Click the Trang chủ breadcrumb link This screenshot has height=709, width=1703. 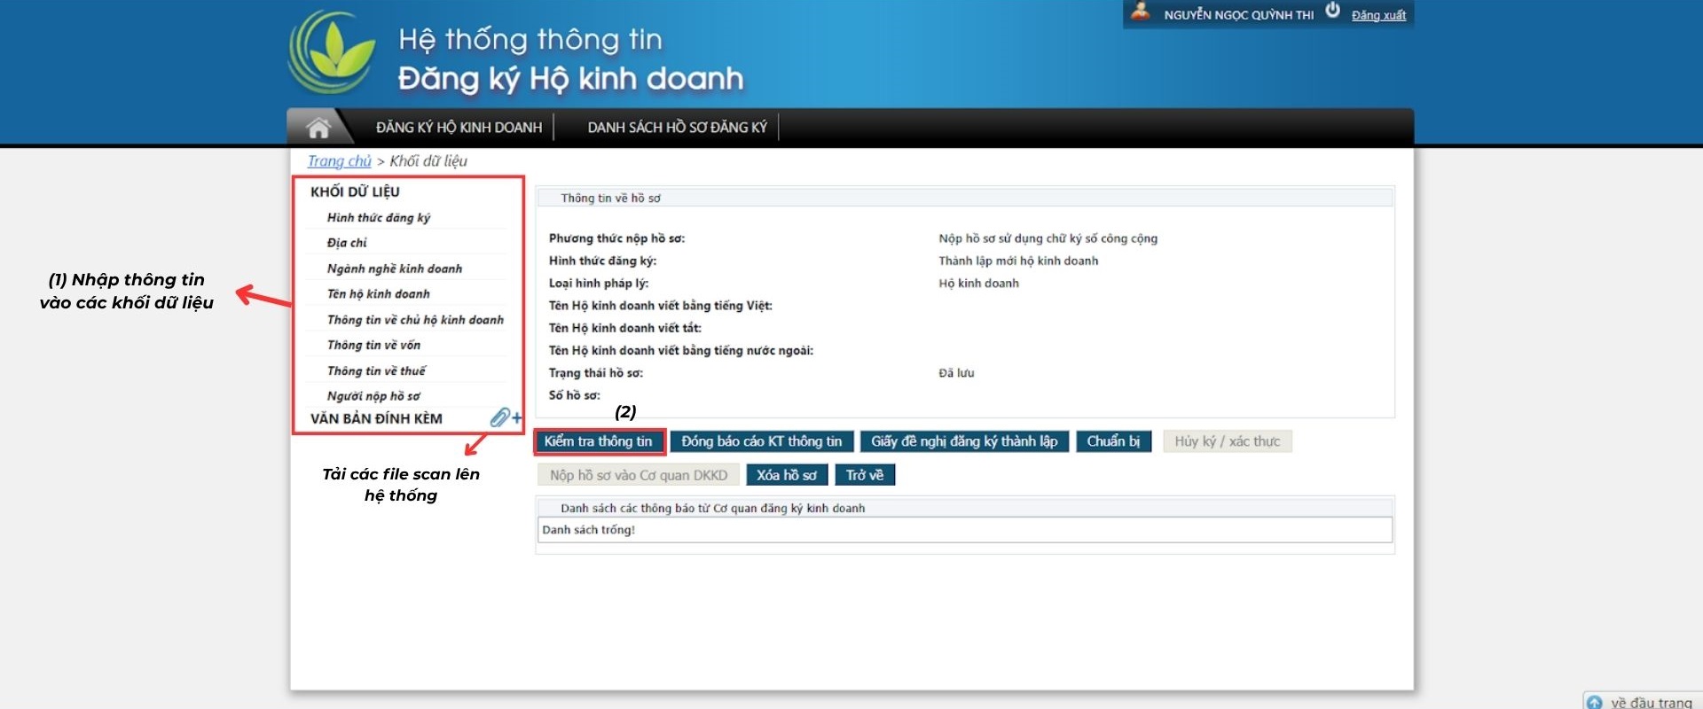pyautogui.click(x=339, y=161)
